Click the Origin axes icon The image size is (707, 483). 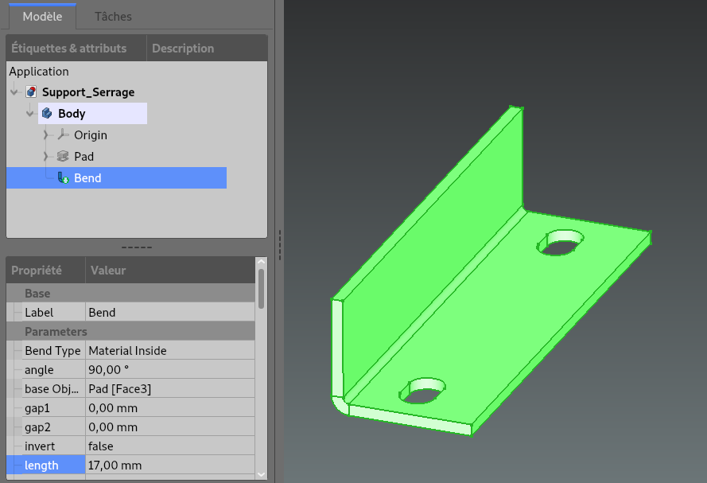tap(64, 135)
